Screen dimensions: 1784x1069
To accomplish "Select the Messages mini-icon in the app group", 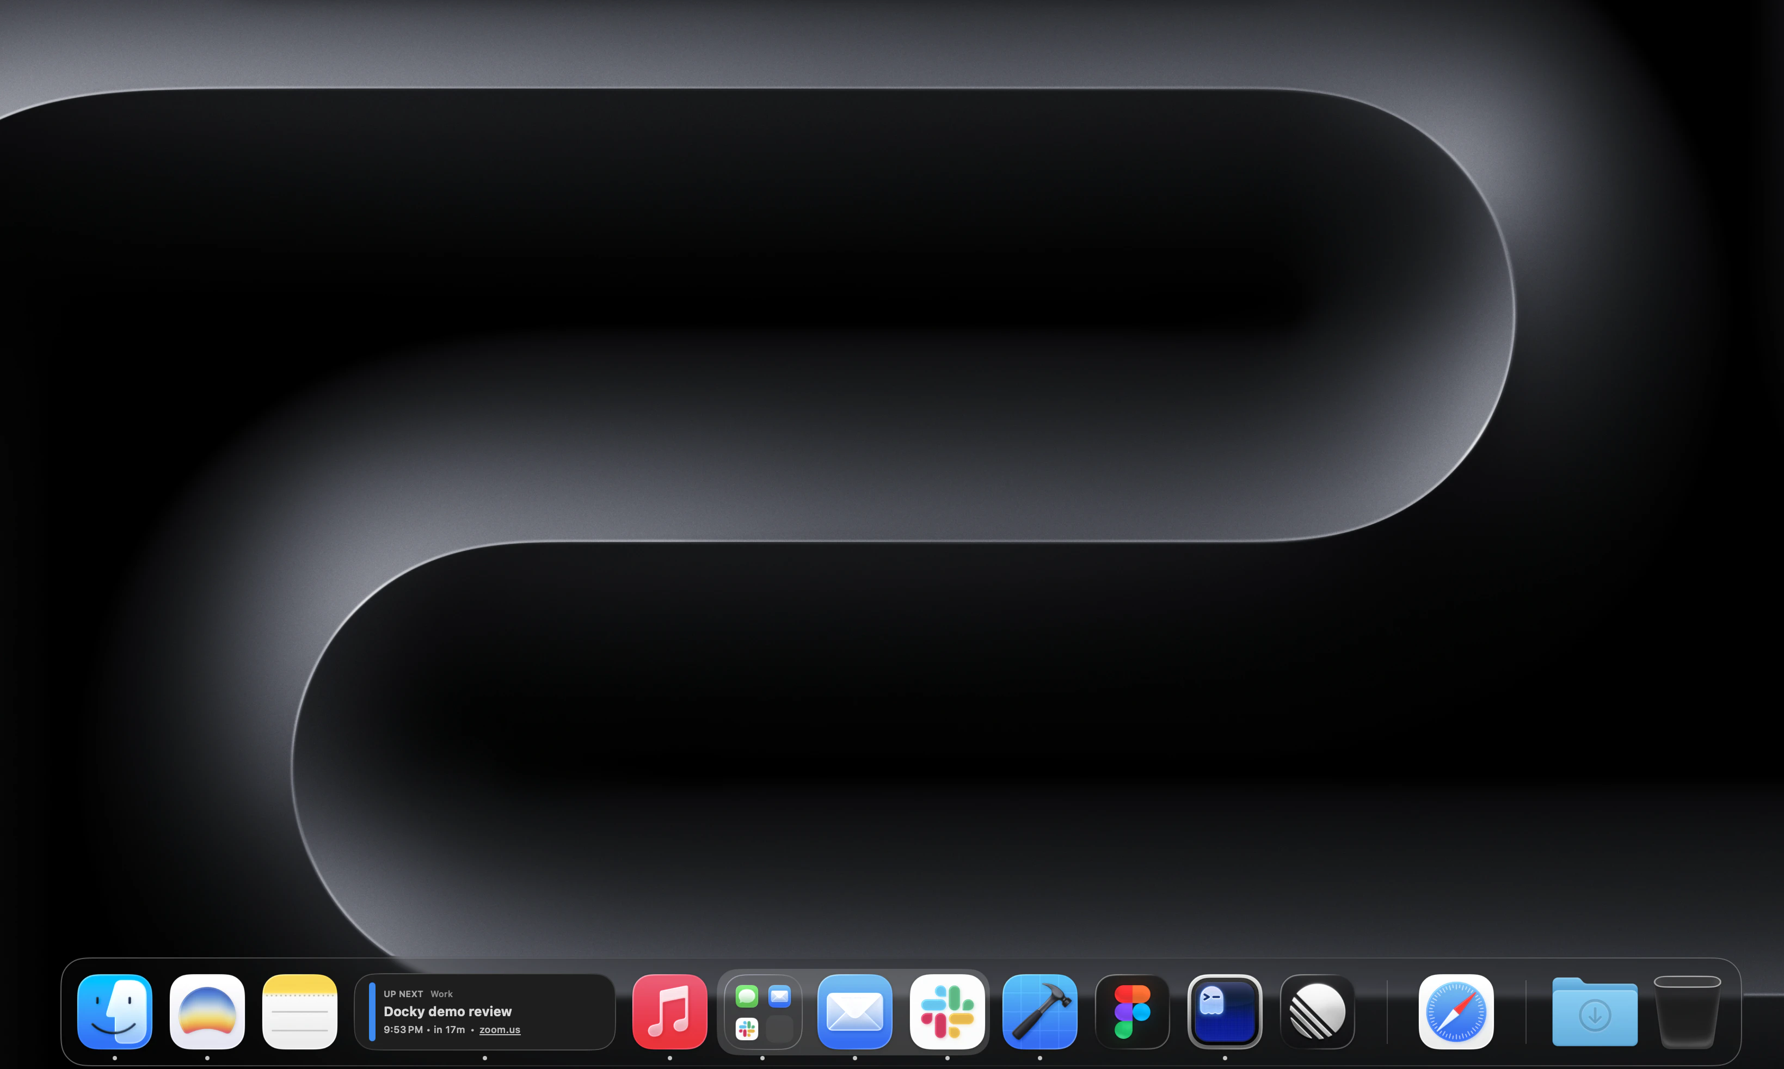I will pyautogui.click(x=746, y=995).
